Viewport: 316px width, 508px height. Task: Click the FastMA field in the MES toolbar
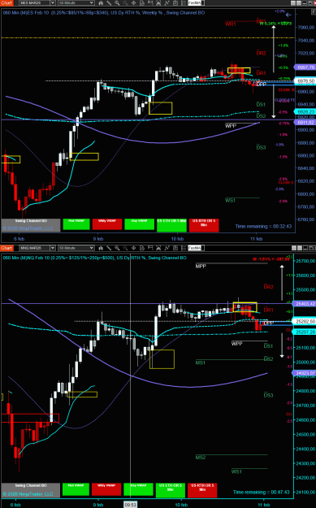coord(196,3)
